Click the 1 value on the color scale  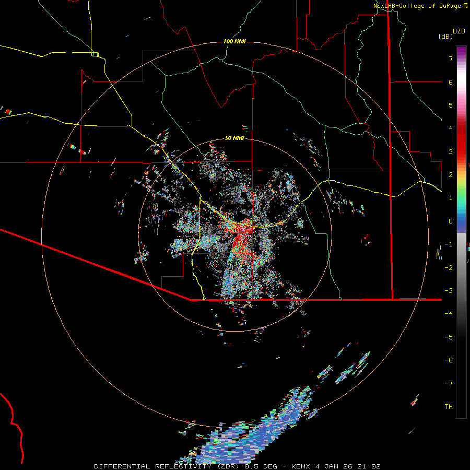[x=451, y=198]
